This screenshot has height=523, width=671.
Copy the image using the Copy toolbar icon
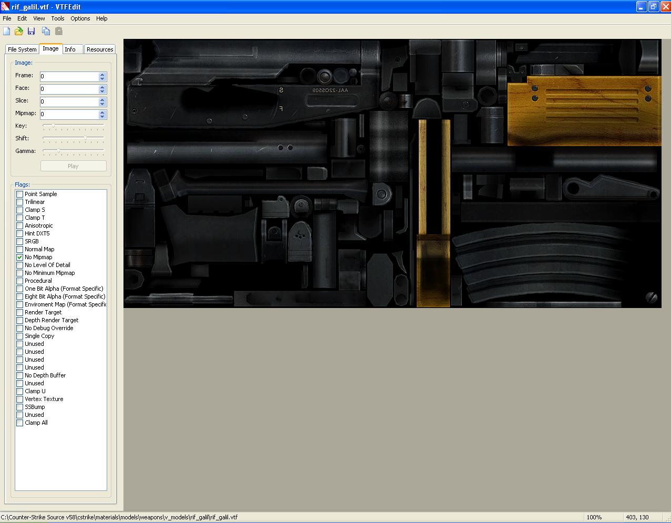[46, 31]
